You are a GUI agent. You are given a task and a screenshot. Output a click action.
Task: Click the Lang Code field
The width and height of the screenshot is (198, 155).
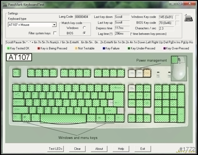click(81, 17)
